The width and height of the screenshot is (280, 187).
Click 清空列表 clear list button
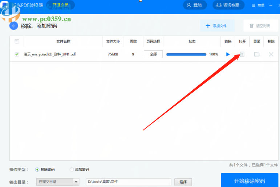(x=261, y=26)
